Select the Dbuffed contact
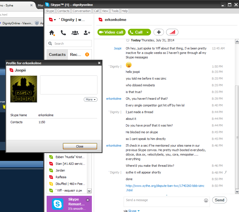239x212 pixels. 67,184
